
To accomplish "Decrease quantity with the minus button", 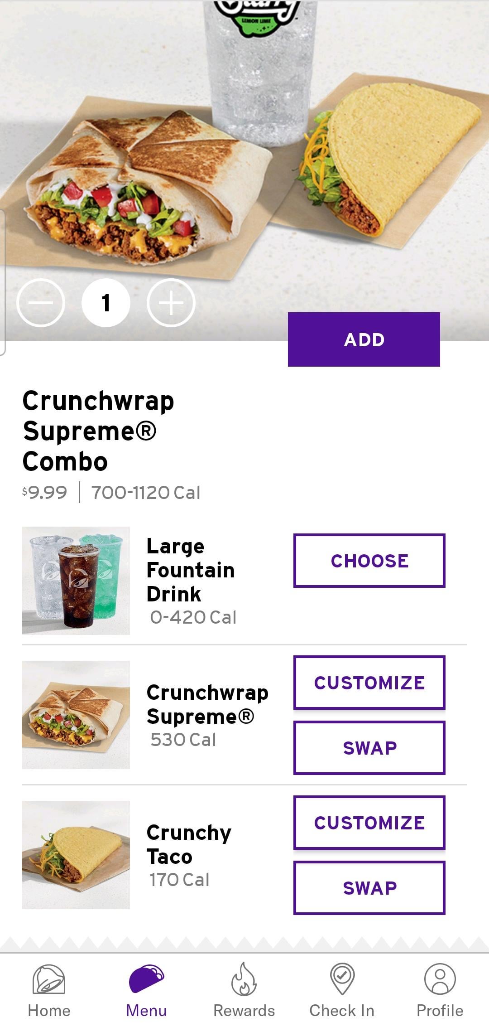I will click(41, 303).
